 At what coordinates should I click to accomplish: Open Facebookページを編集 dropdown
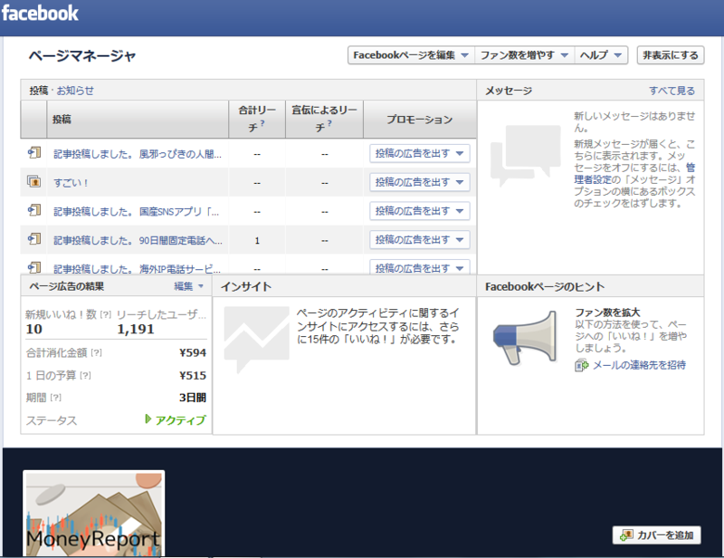click(x=411, y=55)
